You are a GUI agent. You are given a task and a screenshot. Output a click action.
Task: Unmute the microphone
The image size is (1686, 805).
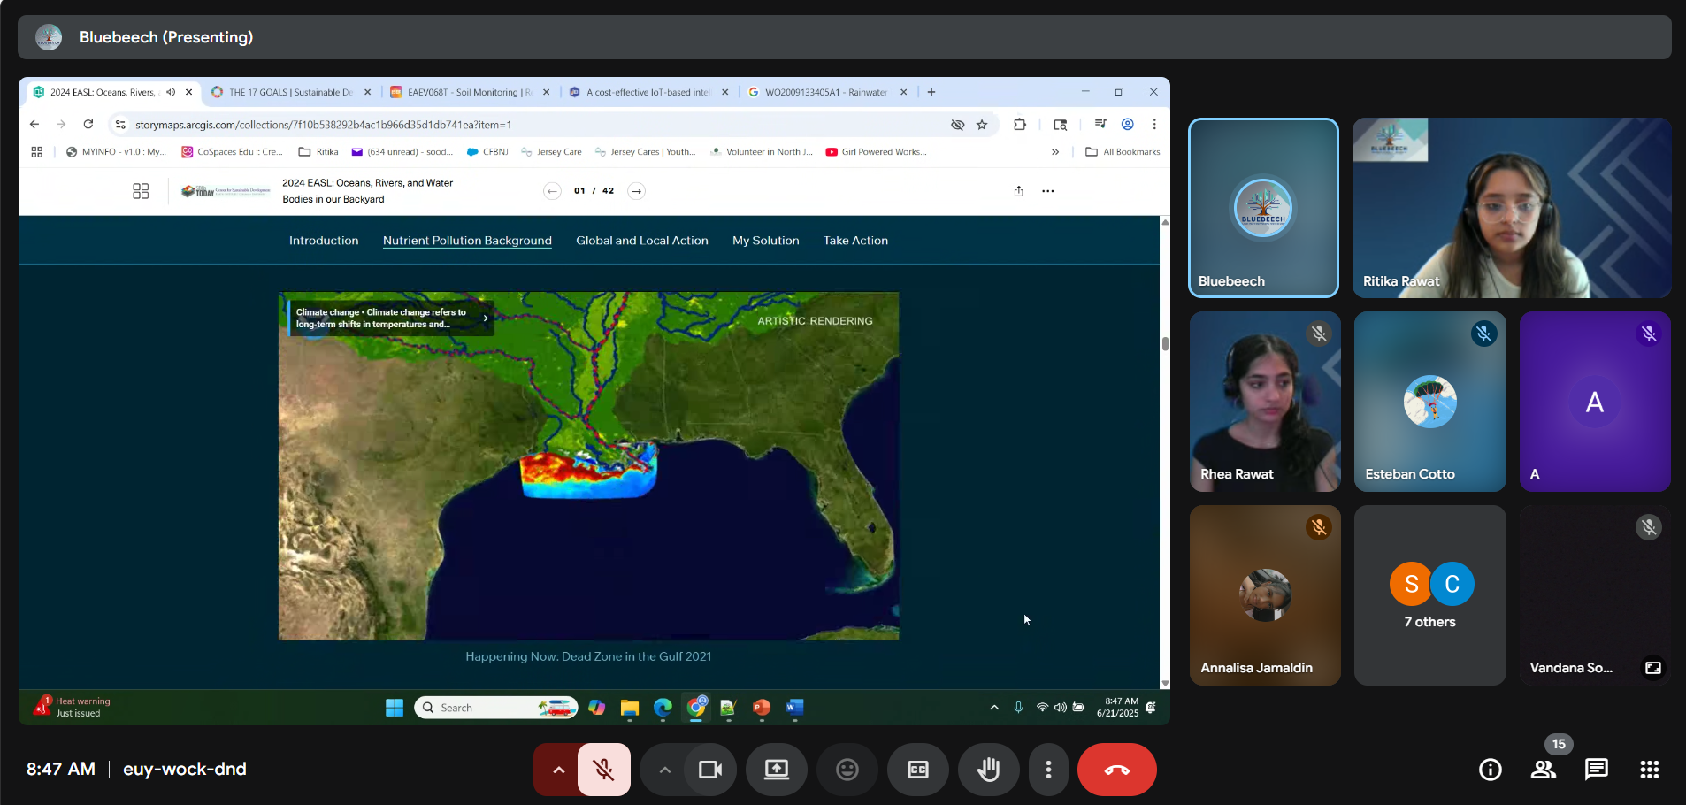click(x=604, y=770)
